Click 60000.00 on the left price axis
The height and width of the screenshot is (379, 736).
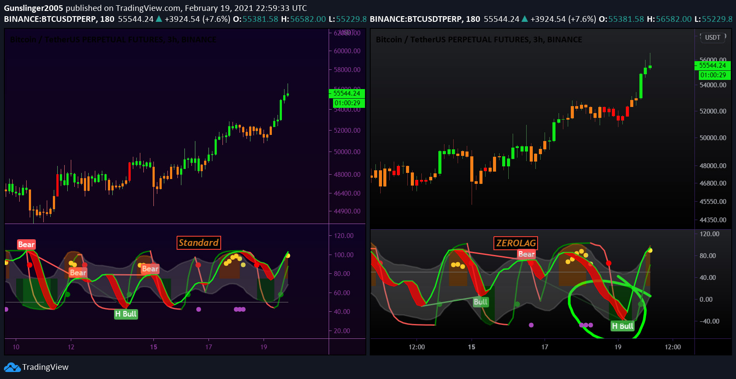click(347, 51)
